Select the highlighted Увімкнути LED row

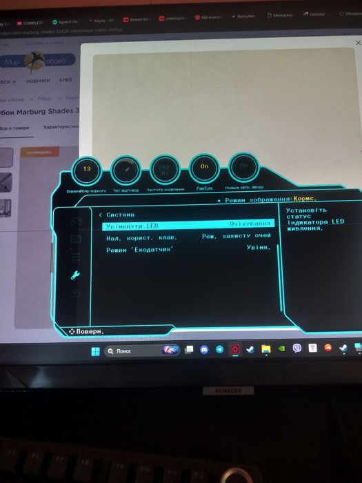click(x=188, y=225)
